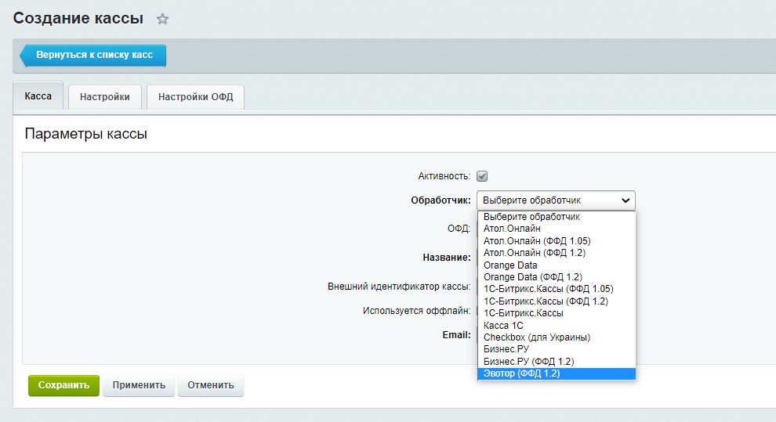Choose the Выберите обработчик placeholder option
776x422 pixels.
[x=531, y=217]
